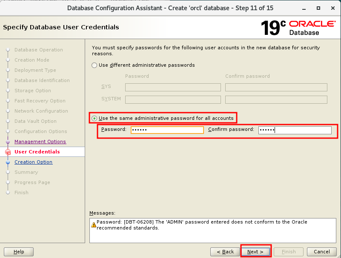Image resolution: width=341 pixels, height=258 pixels.
Task: Click the Deployment Type step label
Action: (x=35, y=70)
